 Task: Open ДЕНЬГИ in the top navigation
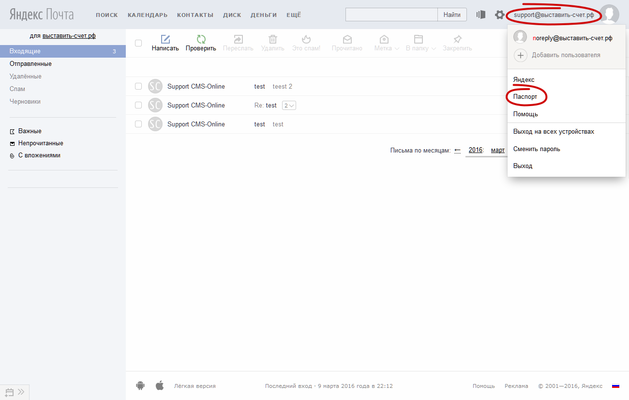264,15
